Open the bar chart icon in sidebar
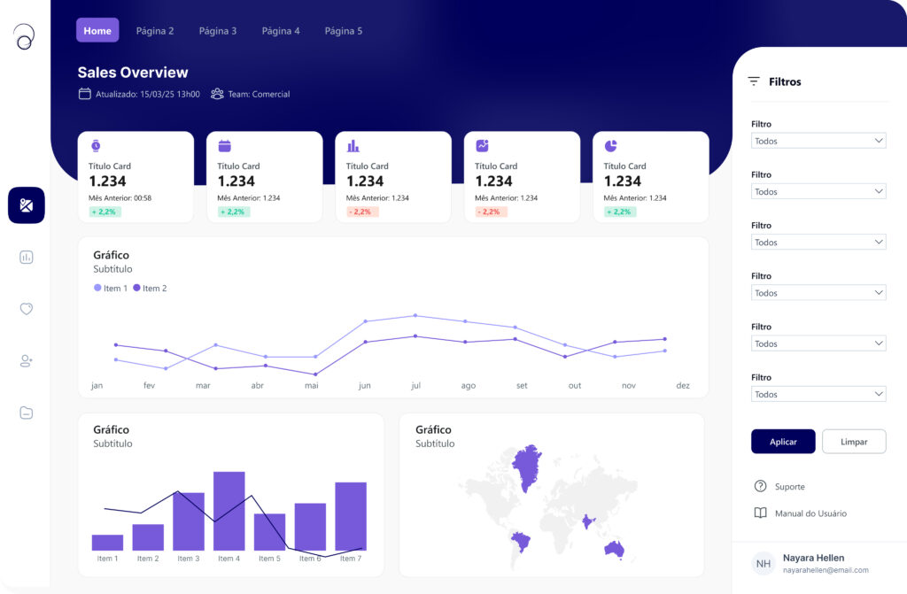907x594 pixels. [26, 257]
